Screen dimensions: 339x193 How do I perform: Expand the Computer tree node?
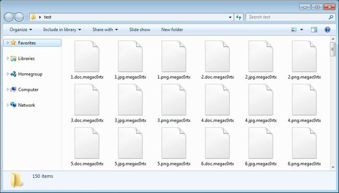point(8,89)
